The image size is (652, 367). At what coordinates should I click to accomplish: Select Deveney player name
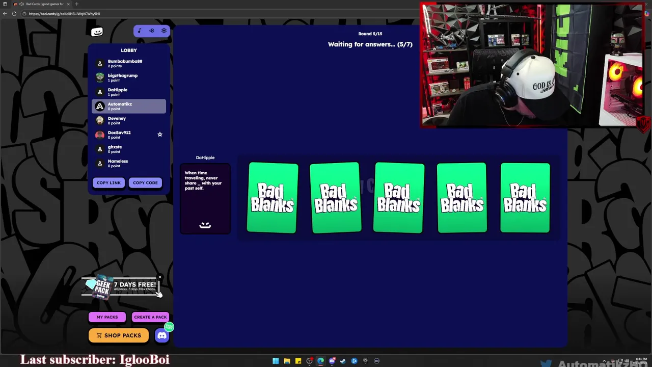(x=117, y=118)
